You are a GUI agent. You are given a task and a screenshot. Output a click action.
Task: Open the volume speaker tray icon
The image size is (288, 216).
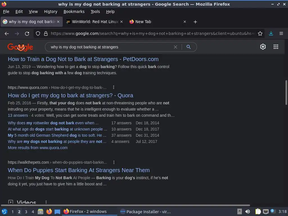(x=247, y=211)
